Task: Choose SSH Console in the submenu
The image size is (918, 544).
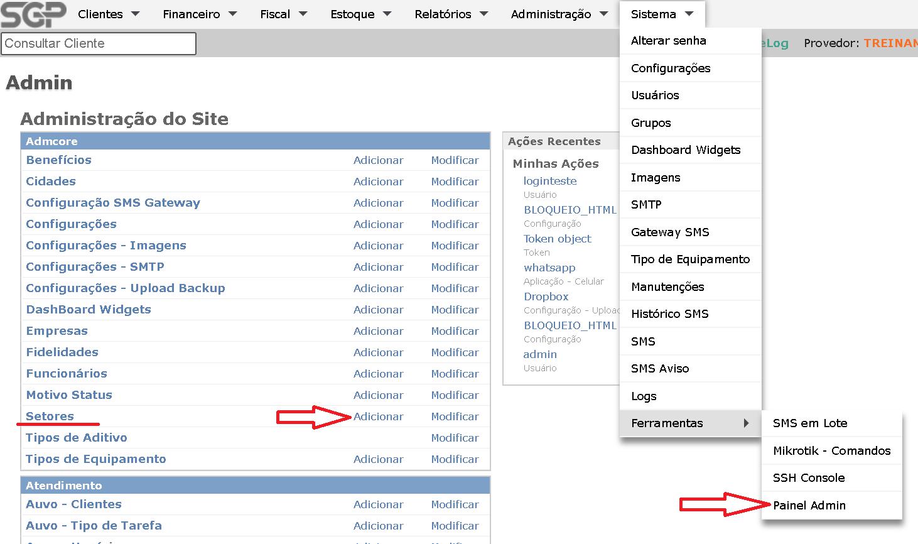Action: (x=808, y=477)
